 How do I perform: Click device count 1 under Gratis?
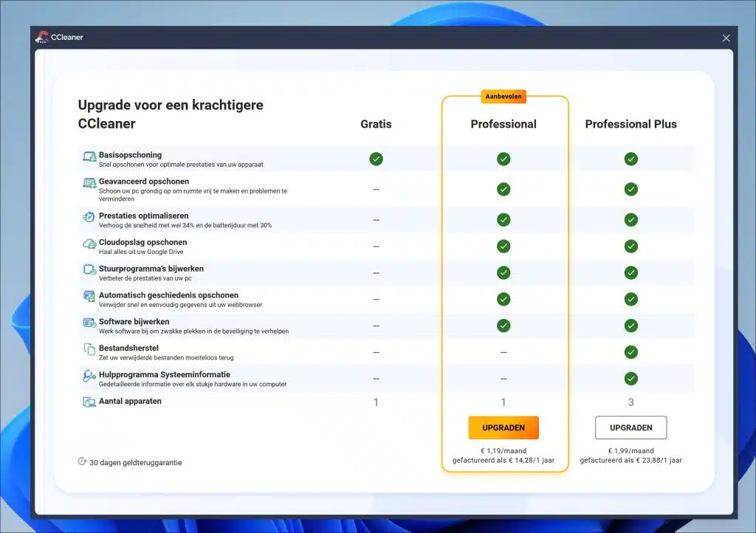[376, 402]
